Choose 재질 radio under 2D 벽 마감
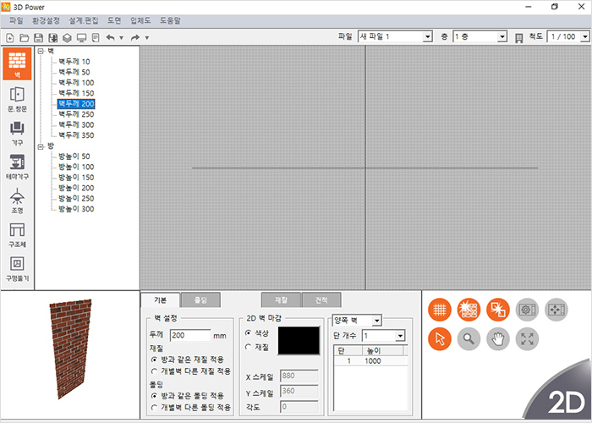Image resolution: width=592 pixels, height=423 pixels. tap(248, 347)
